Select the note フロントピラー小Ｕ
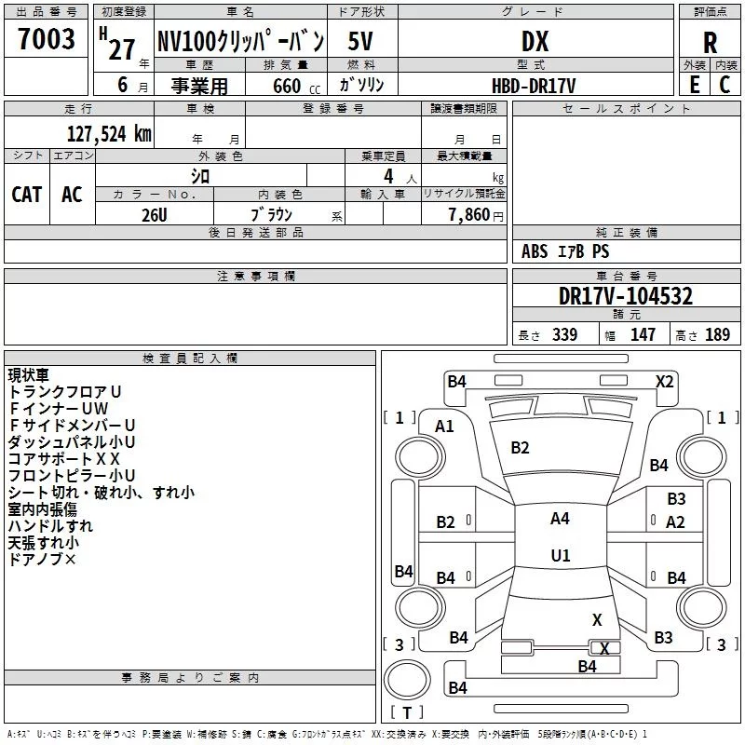745x745 pixels. [72, 475]
